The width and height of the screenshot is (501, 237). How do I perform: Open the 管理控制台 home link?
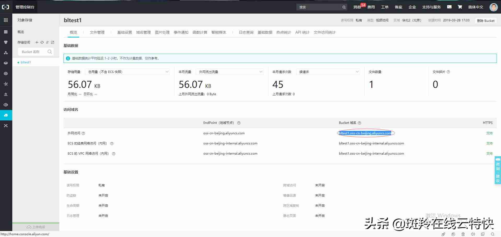(25, 7)
